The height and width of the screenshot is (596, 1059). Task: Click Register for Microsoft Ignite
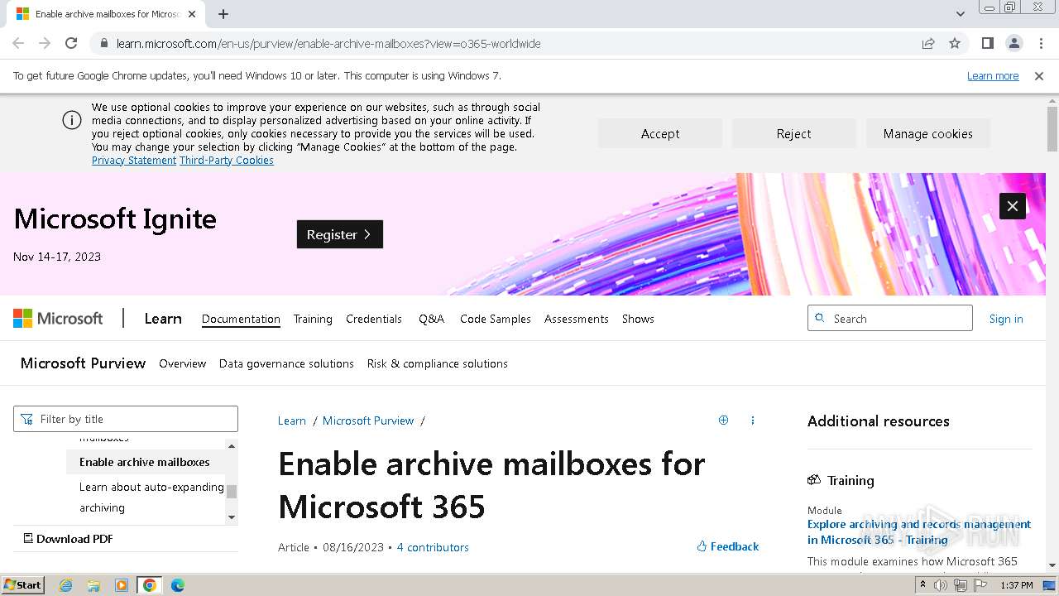340,234
